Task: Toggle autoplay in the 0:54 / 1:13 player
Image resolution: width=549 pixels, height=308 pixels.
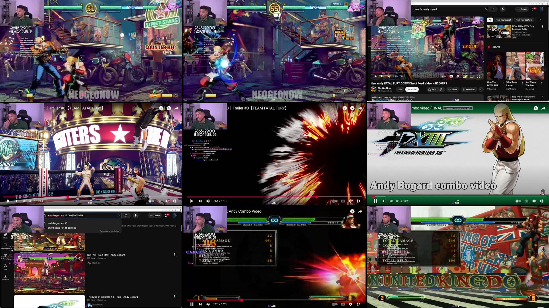Action: pyautogui.click(x=334, y=201)
